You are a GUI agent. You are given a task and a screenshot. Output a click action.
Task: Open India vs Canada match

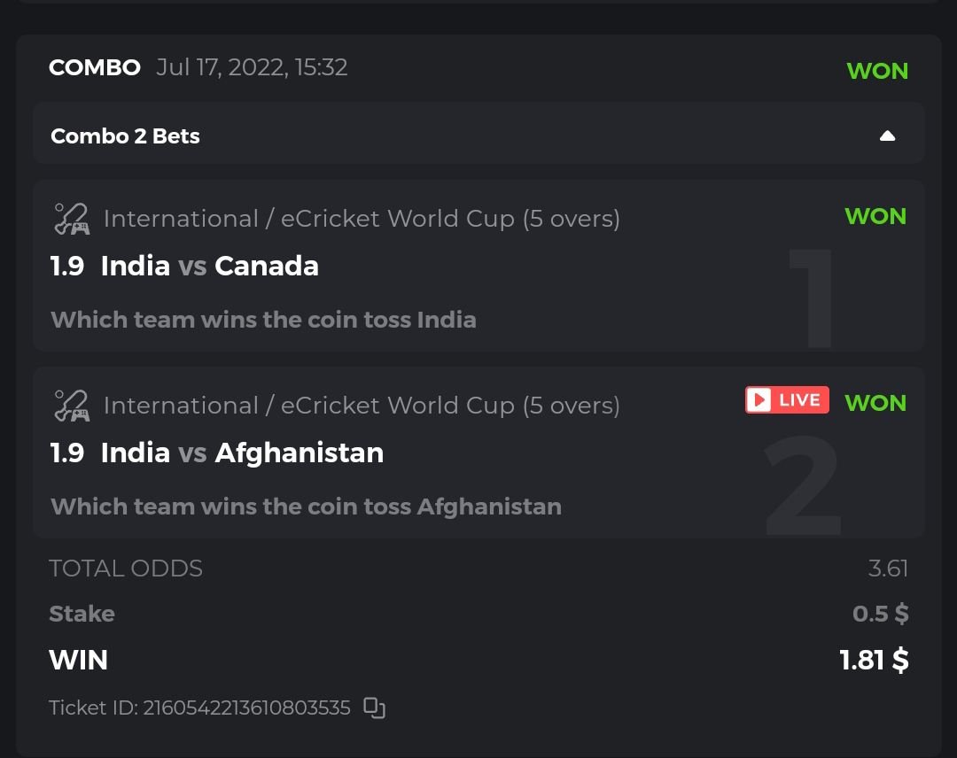click(209, 266)
